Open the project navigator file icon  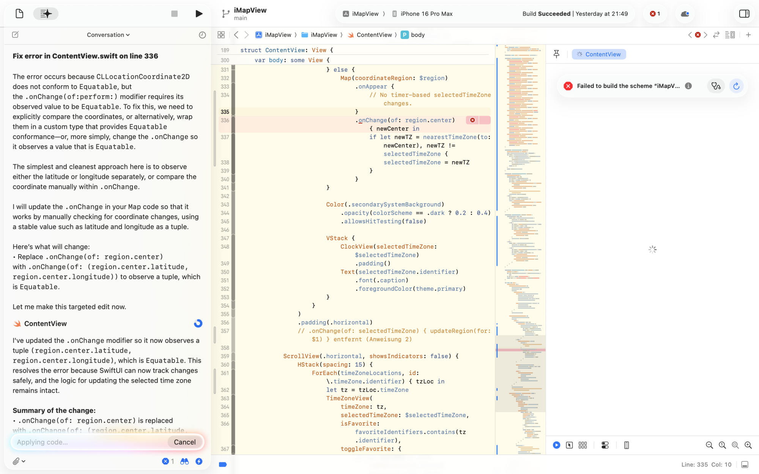[19, 14]
